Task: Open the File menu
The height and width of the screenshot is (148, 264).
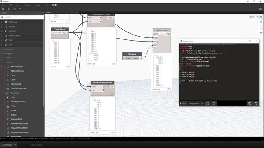Action: (3, 5)
